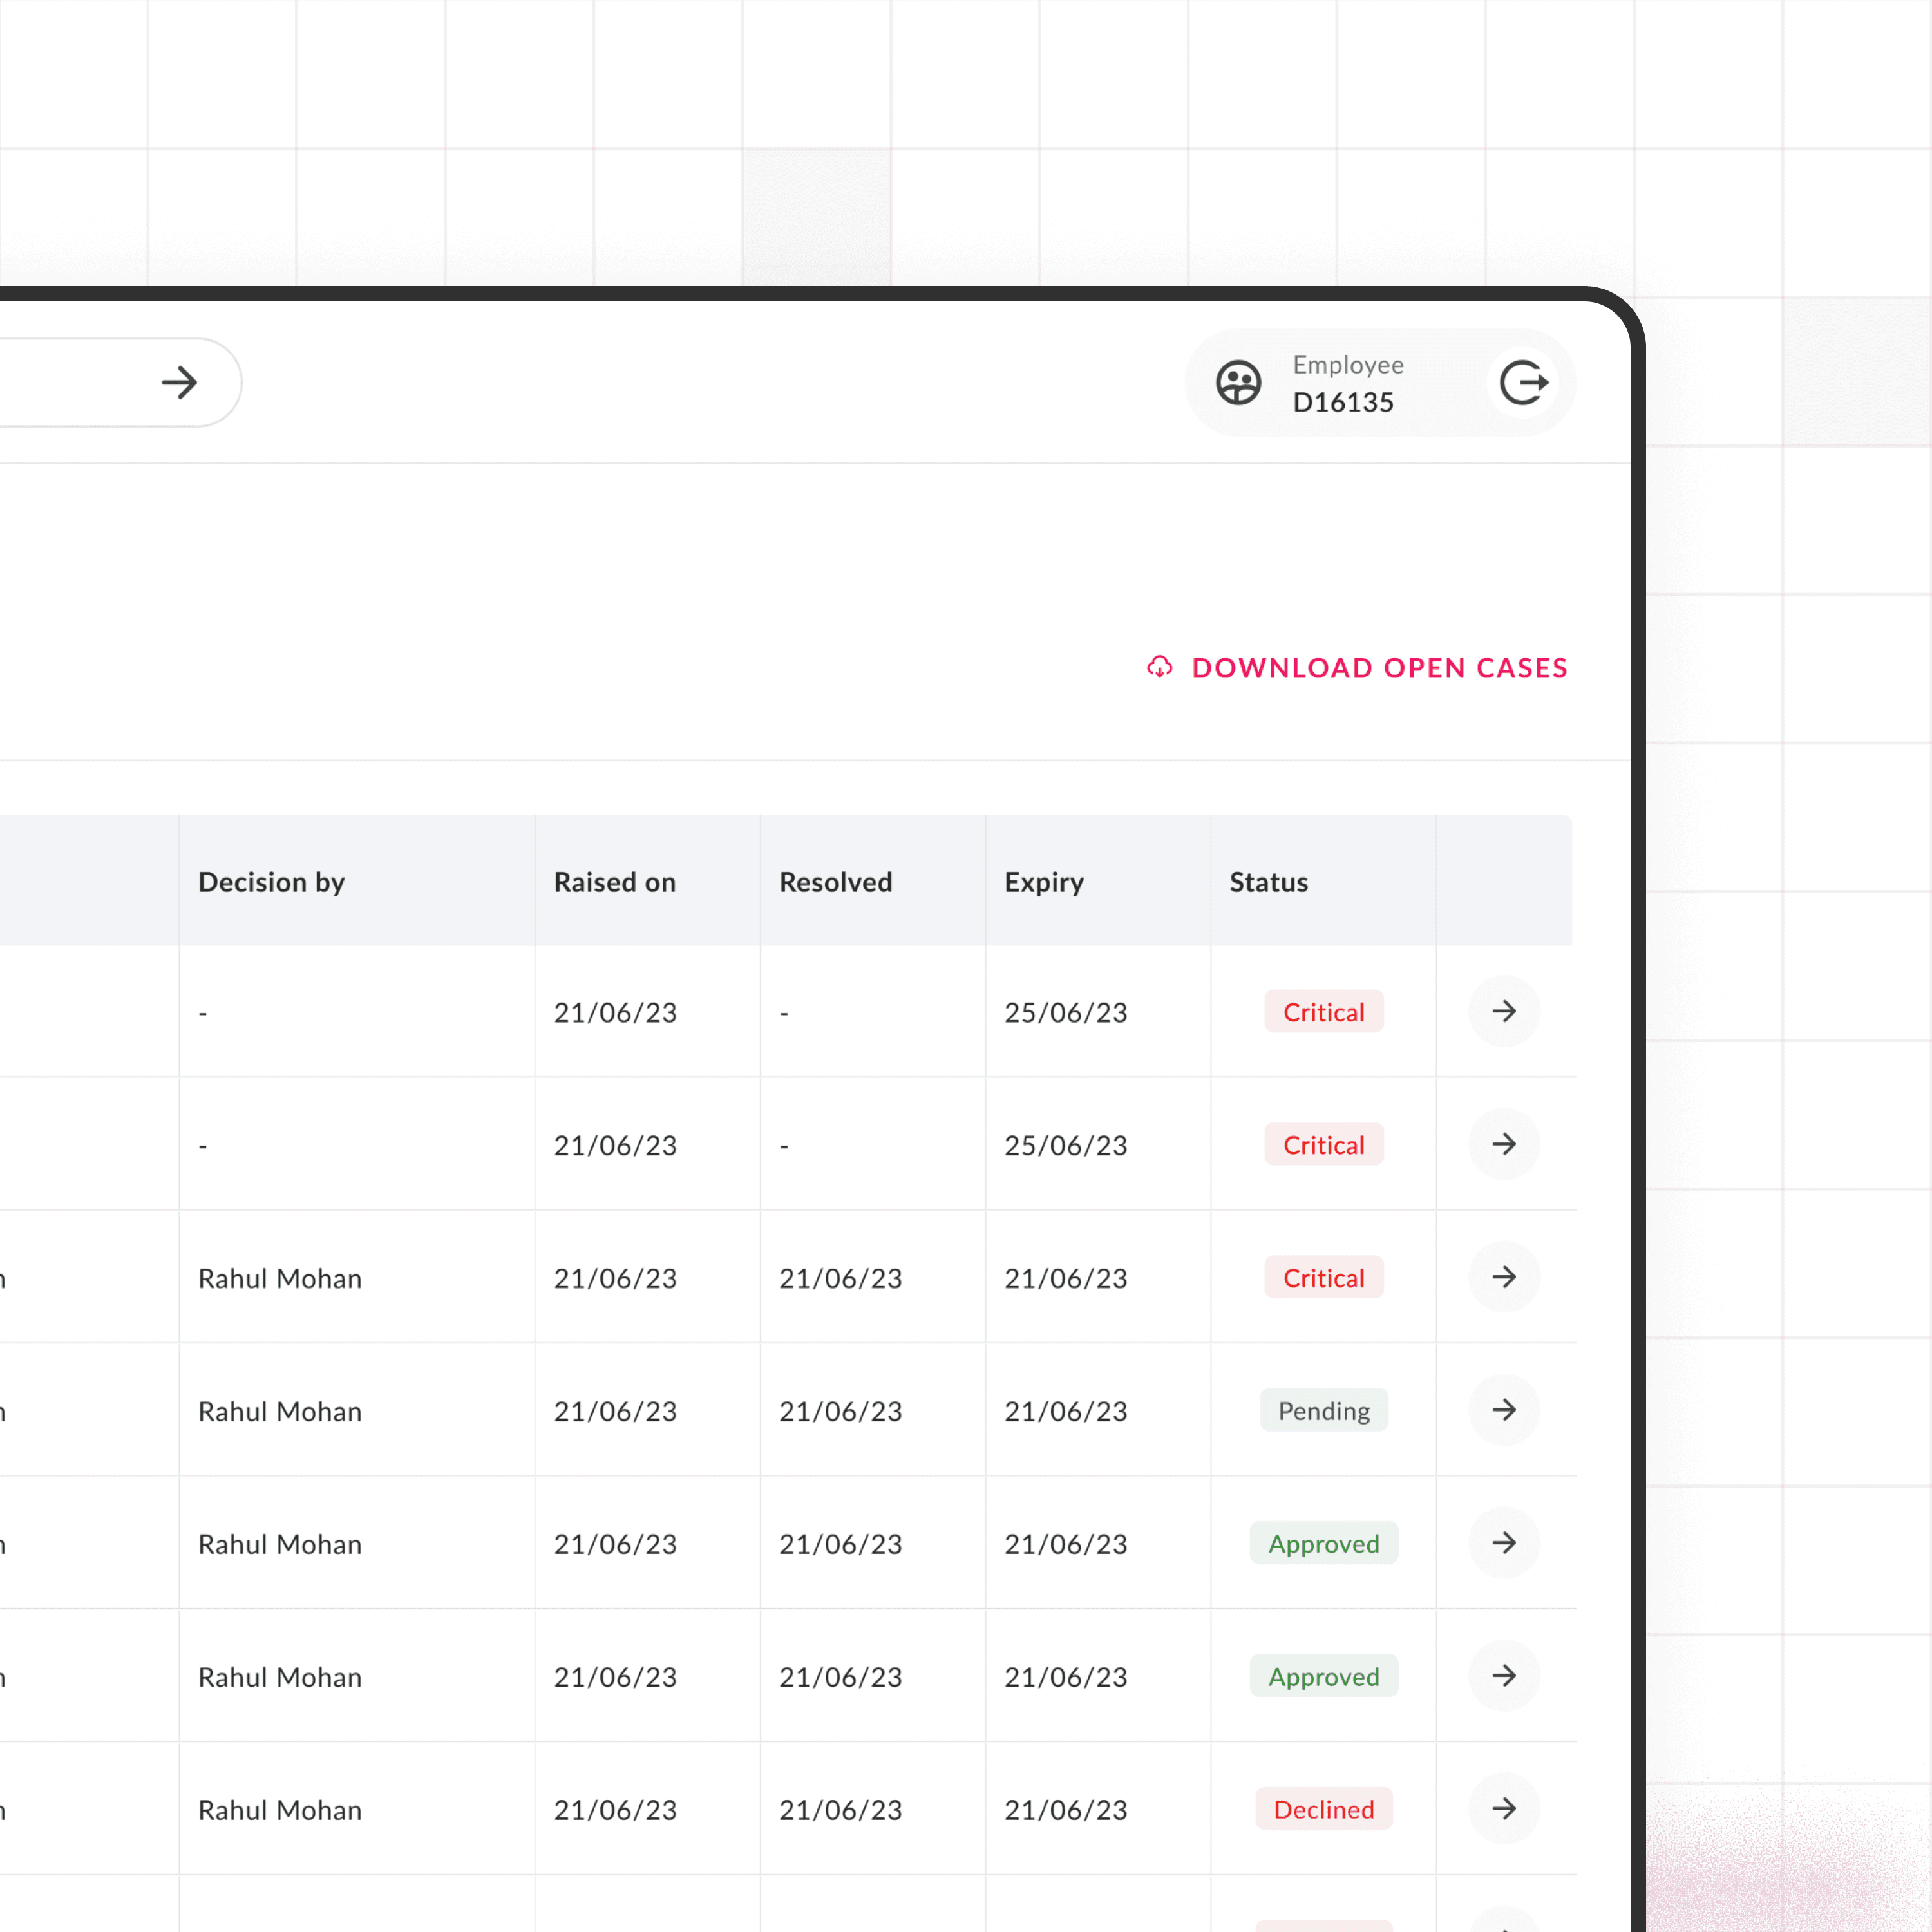This screenshot has height=1932, width=1932.
Task: Click the search bar arrow icon
Action: pos(180,382)
